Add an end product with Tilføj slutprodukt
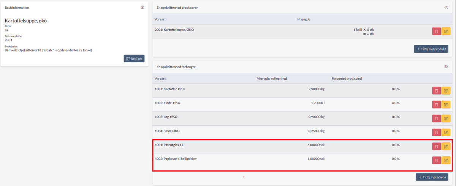 [x=431, y=49]
